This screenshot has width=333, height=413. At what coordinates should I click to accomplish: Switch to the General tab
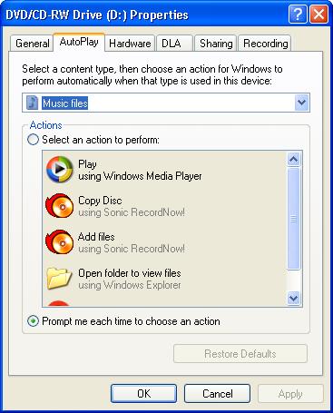point(32,44)
